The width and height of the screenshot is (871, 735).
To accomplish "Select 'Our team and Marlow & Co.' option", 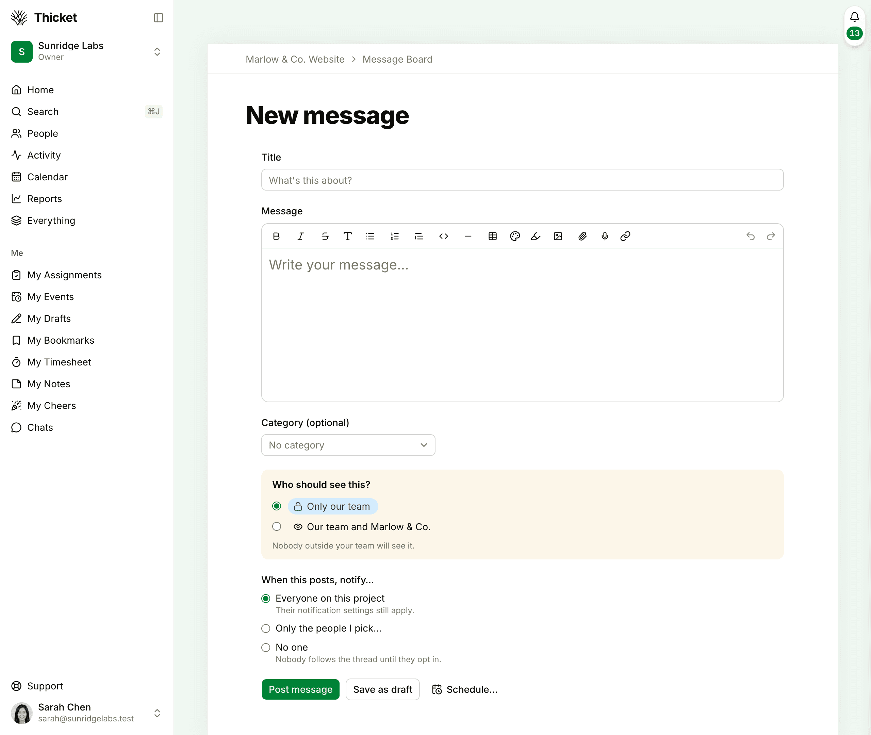I will [x=277, y=526].
